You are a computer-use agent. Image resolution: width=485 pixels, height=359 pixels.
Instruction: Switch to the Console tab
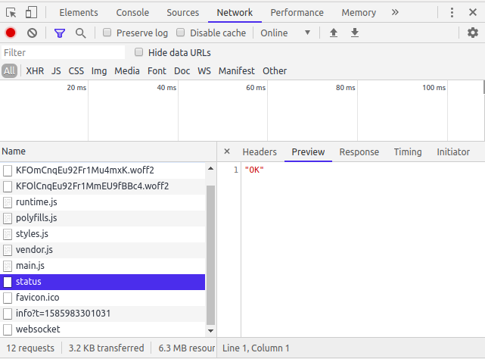pyautogui.click(x=132, y=13)
